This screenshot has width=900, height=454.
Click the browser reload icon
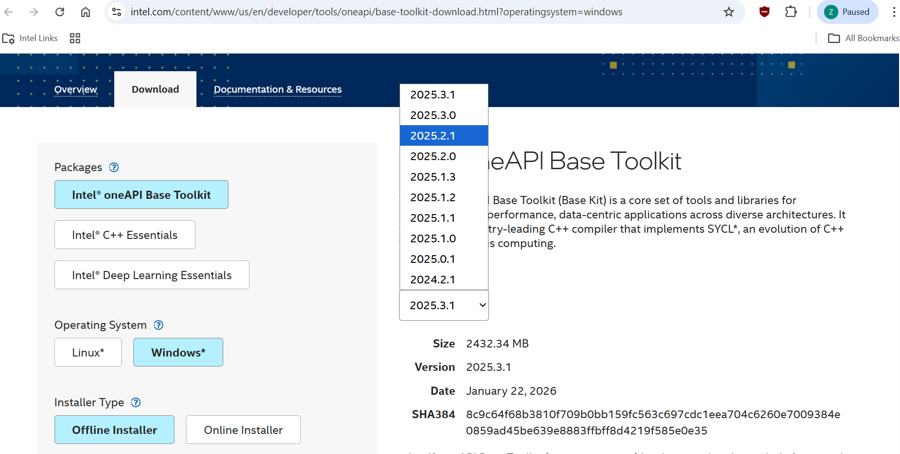tap(60, 12)
